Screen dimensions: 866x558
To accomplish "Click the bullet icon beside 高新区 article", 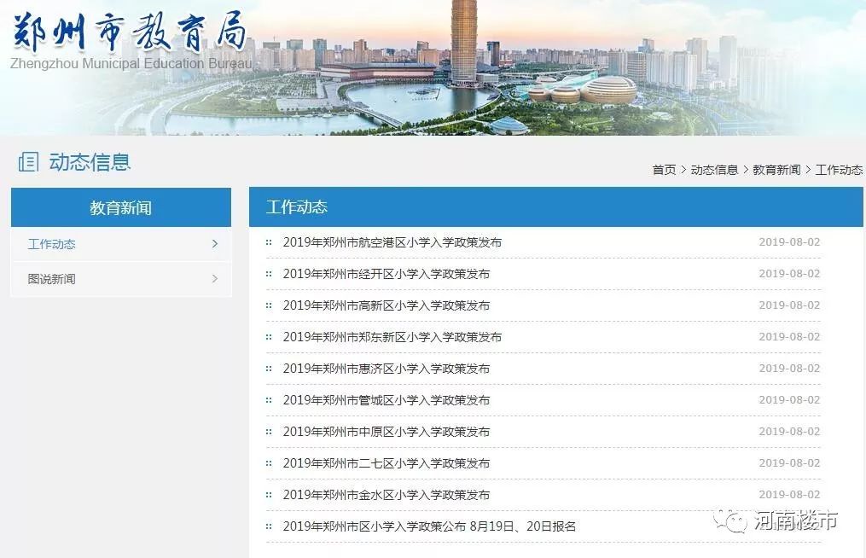I will pos(269,305).
